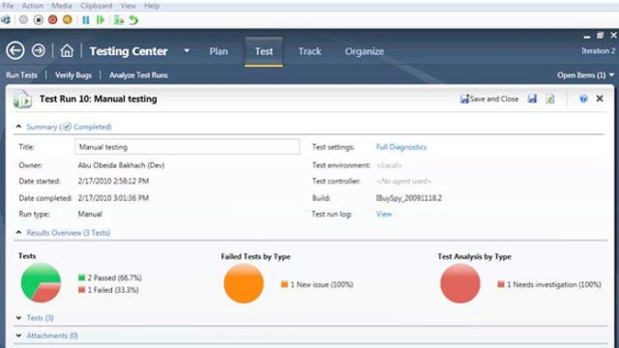
Task: Open the Verify Bugs page
Action: pyautogui.click(x=74, y=75)
